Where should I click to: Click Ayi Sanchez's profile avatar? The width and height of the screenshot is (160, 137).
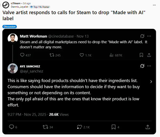13,68
